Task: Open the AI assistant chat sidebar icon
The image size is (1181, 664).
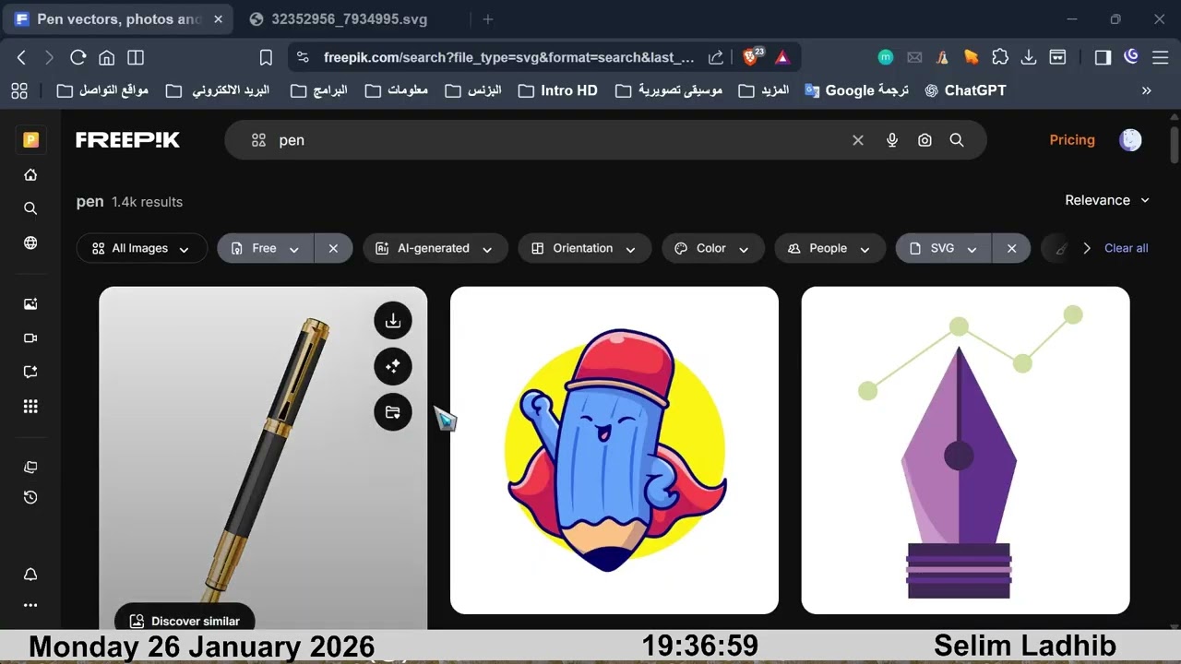Action: (x=30, y=372)
